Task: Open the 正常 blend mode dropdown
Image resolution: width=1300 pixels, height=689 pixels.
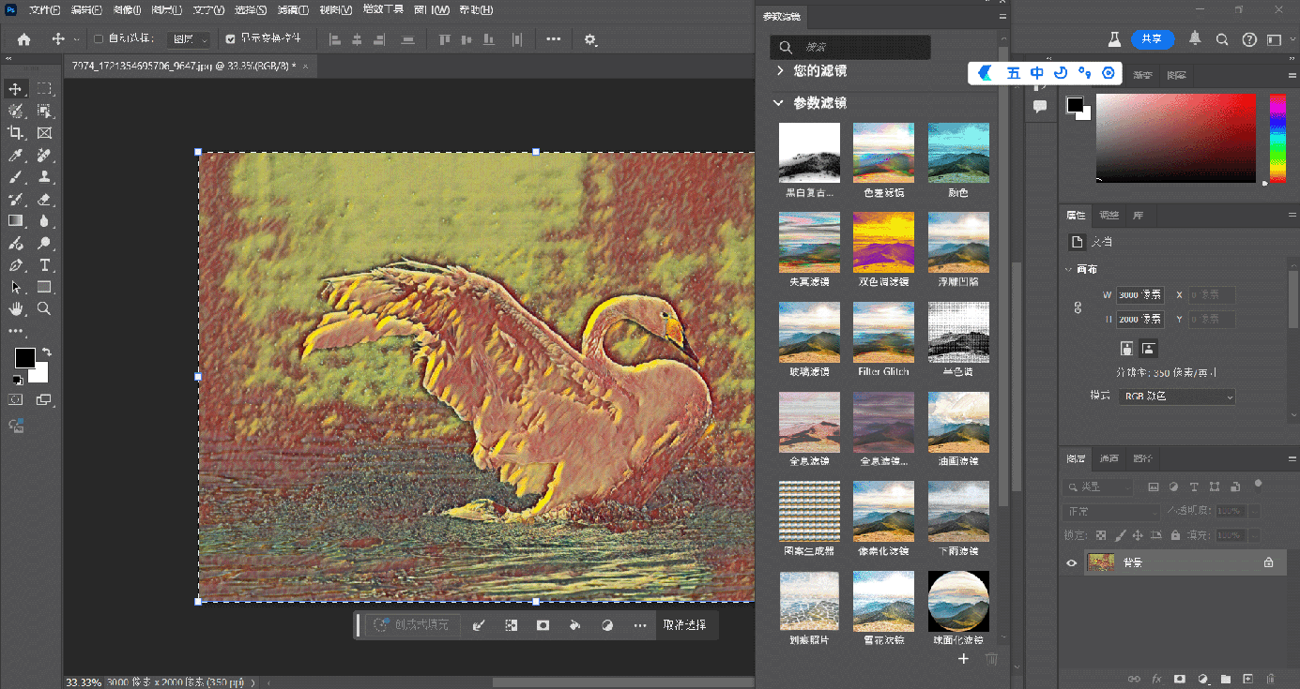Action: click(1111, 512)
